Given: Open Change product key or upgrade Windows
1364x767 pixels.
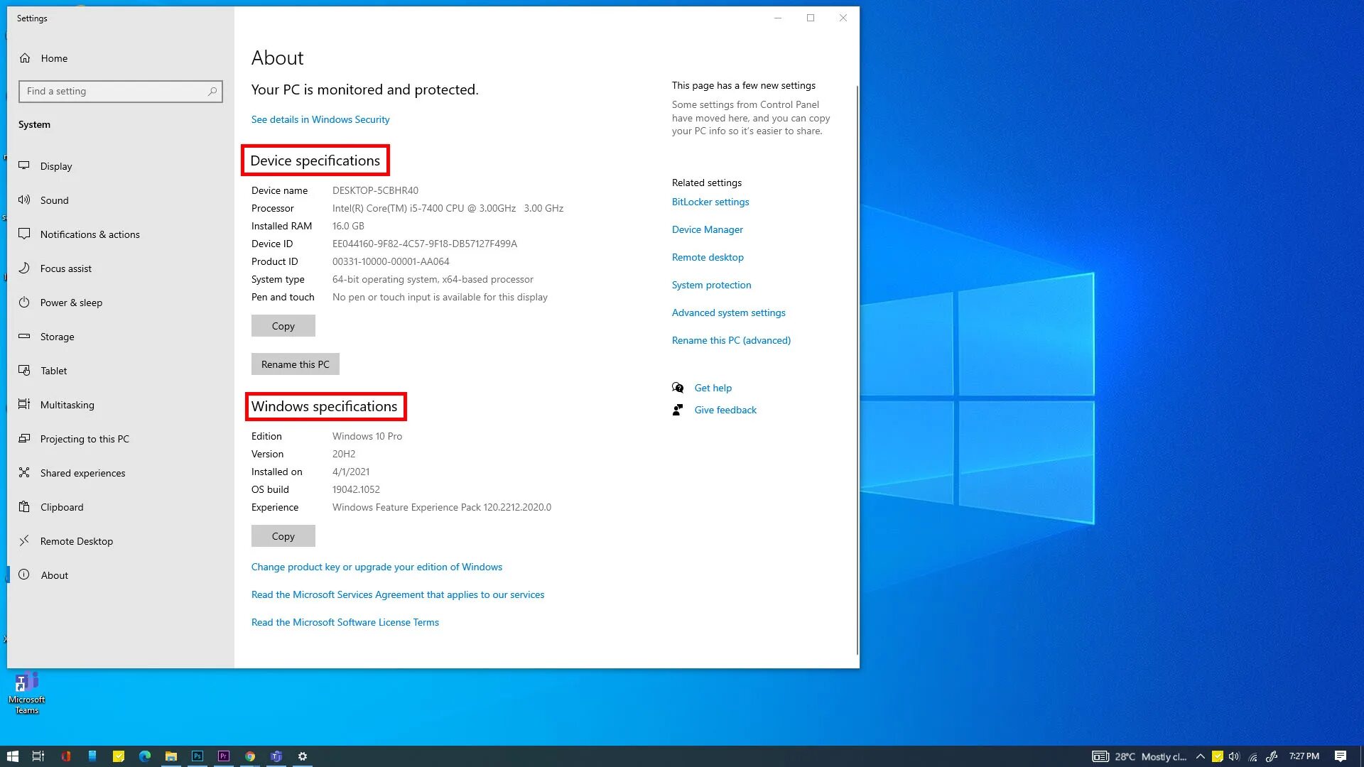Looking at the screenshot, I should coord(376,567).
